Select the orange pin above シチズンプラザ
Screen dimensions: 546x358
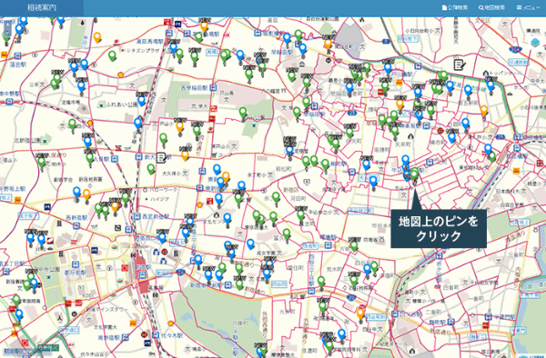pos(97,37)
